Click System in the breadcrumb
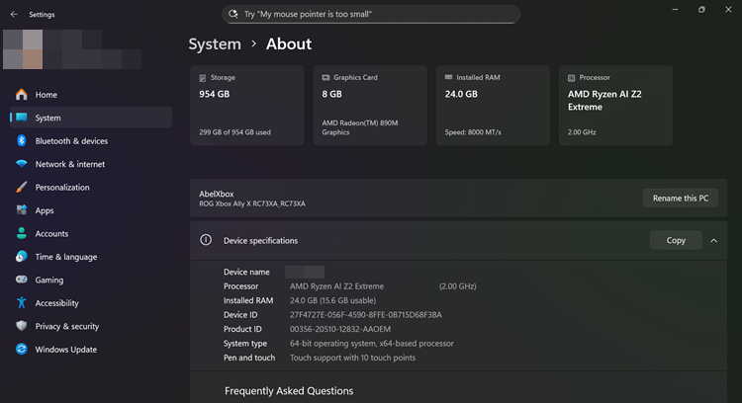Viewport: 742px width, 403px height. click(215, 43)
